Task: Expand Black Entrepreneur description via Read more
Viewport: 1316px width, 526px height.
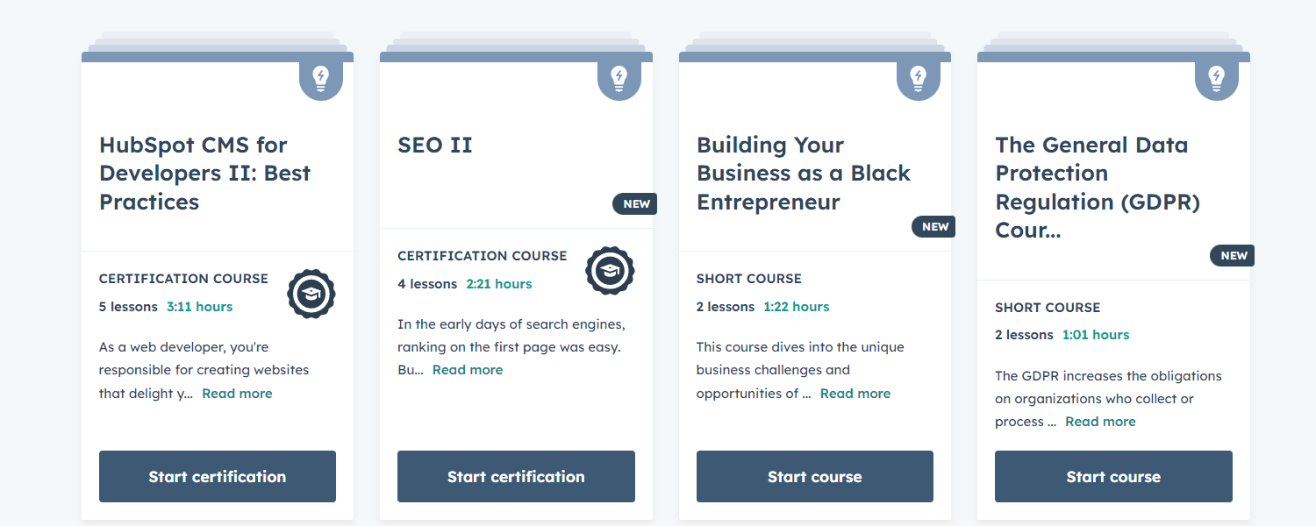Action: click(x=855, y=394)
